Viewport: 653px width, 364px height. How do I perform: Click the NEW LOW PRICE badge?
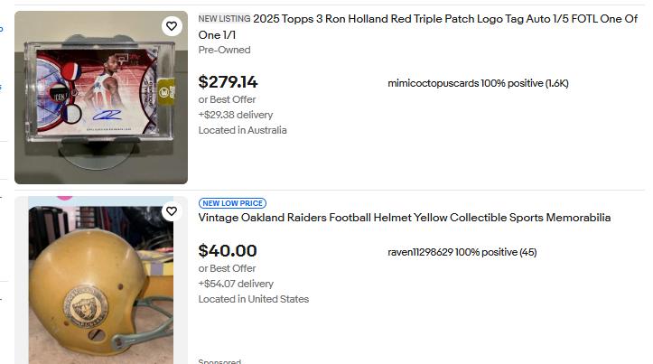(232, 203)
